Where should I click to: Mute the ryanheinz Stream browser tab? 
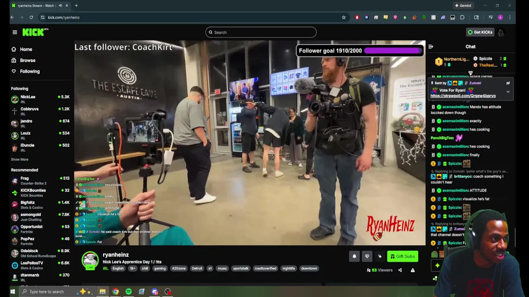[60, 5]
